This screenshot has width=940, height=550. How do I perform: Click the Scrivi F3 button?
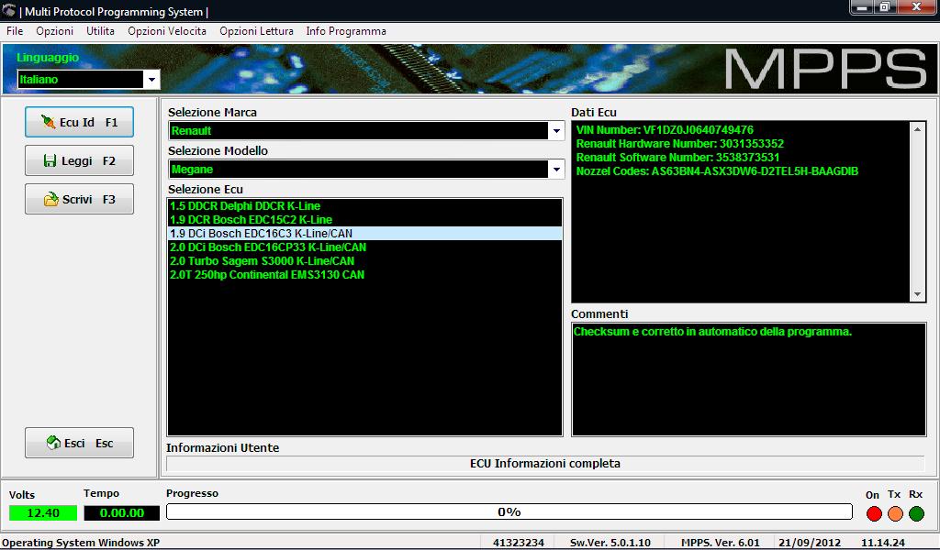click(x=79, y=199)
